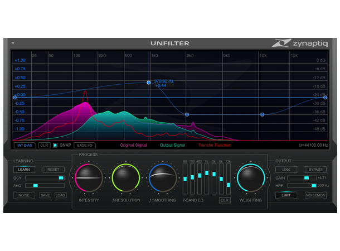Screen dimensions: 340x251
Task: Click the 60 Hz EQ band fader
Action: click(185, 179)
